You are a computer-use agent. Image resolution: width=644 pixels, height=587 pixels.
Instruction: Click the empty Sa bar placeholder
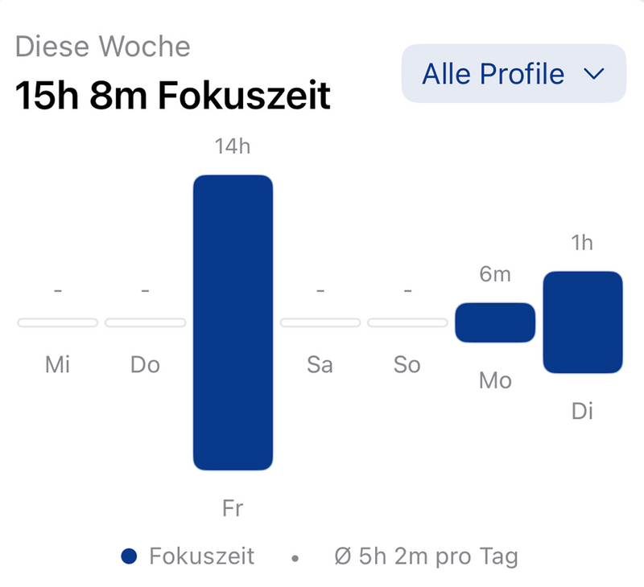[x=320, y=322]
